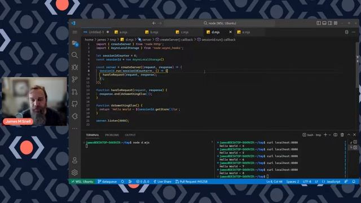
Task: Open the Search view in activity bar
Action: [x=74, y=55]
